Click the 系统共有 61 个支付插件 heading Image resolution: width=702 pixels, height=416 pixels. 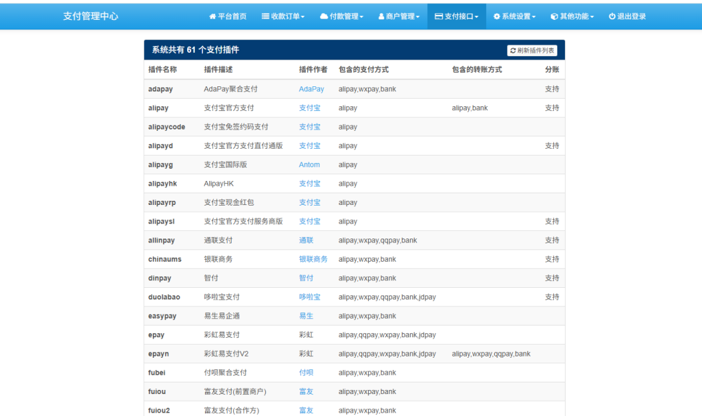(x=195, y=50)
